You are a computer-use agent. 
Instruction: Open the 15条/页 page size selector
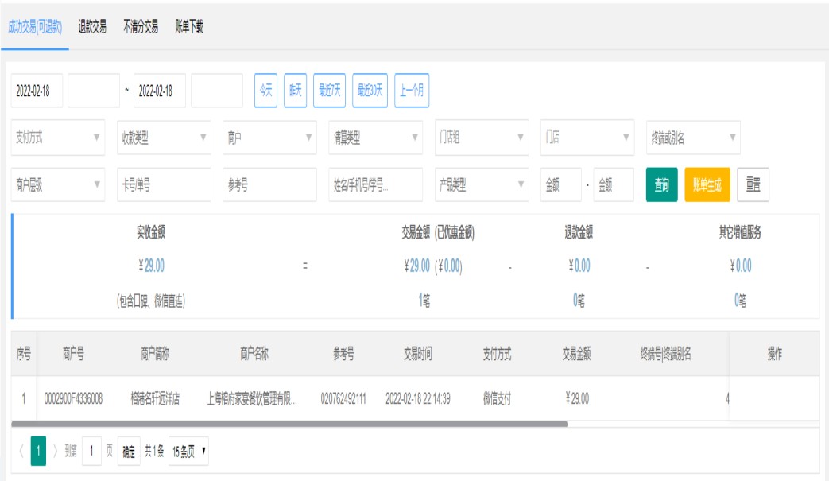(190, 452)
